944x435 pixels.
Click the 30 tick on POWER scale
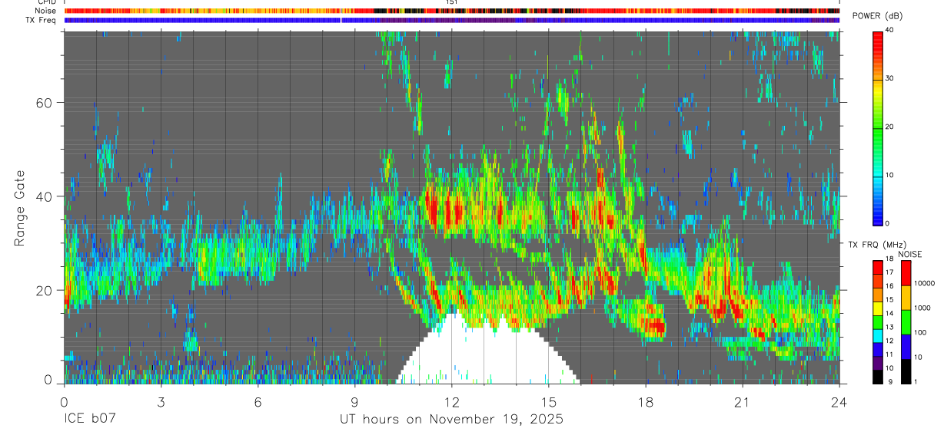889,78
